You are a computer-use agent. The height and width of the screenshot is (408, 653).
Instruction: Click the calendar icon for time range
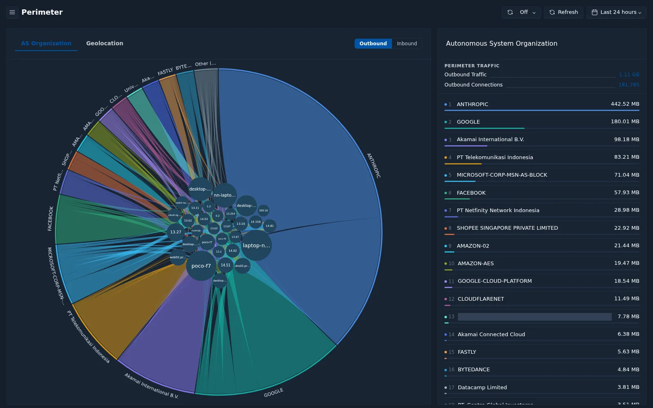595,12
